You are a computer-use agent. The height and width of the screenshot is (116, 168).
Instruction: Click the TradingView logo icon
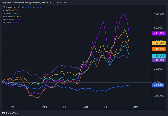pyautogui.click(x=3, y=113)
